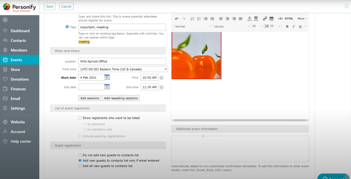Apply bold formatting with the B icon

click(287, 26)
